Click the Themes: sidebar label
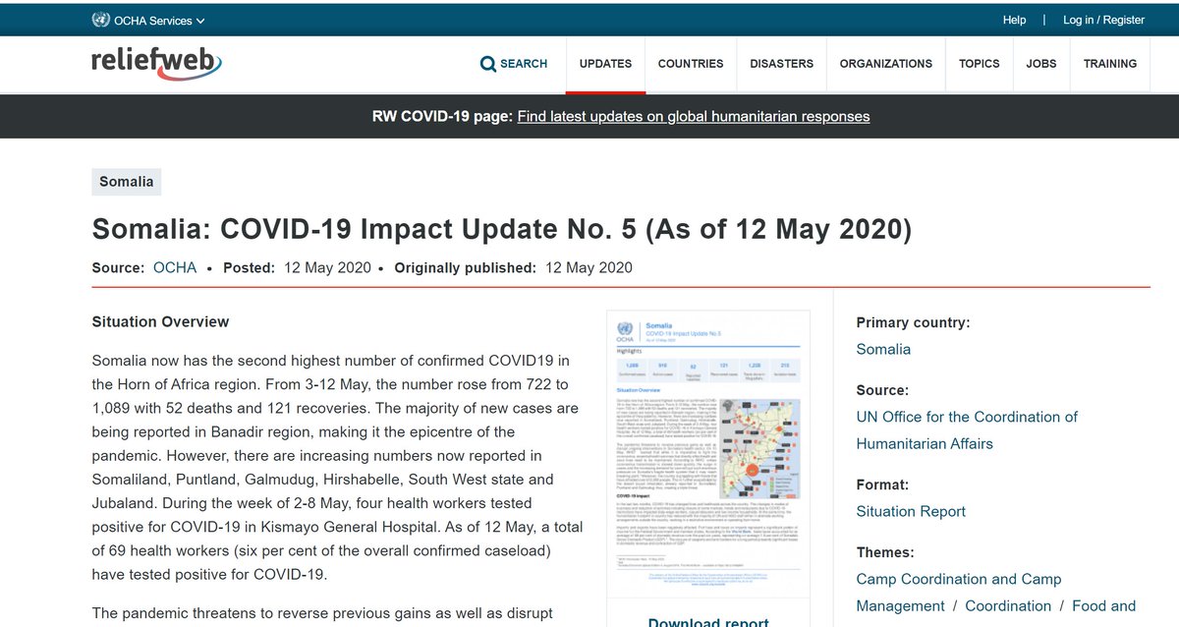Screen dimensions: 1179x627 (x=885, y=552)
